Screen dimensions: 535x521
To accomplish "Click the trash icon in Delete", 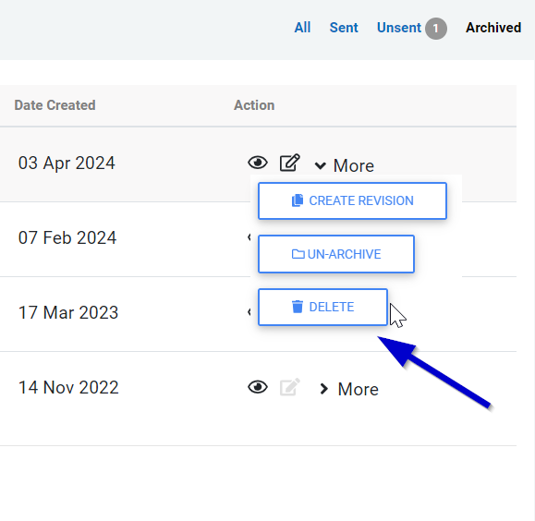I will [298, 307].
